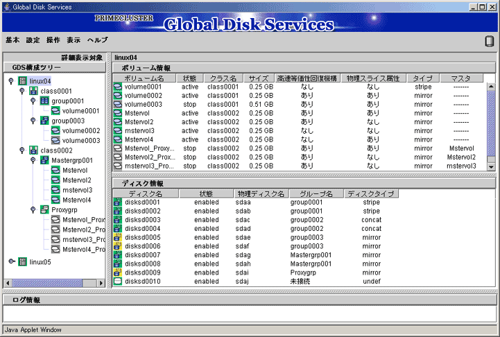Open the ヘルプ menu

pos(98,40)
